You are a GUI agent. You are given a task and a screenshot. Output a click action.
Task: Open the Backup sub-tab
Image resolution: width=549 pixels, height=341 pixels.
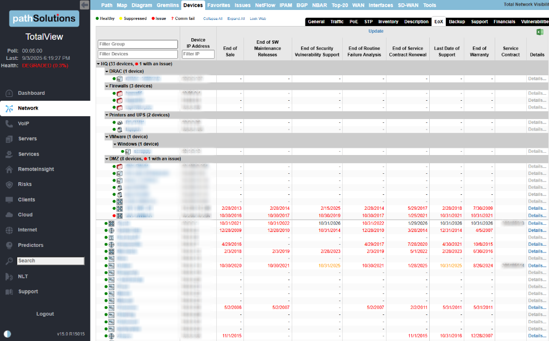[457, 22]
